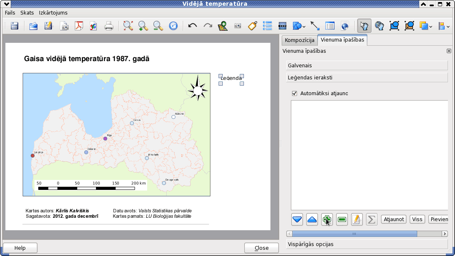The width and height of the screenshot is (455, 256).
Task: Open the Izkārtojums menu
Action: click(53, 13)
